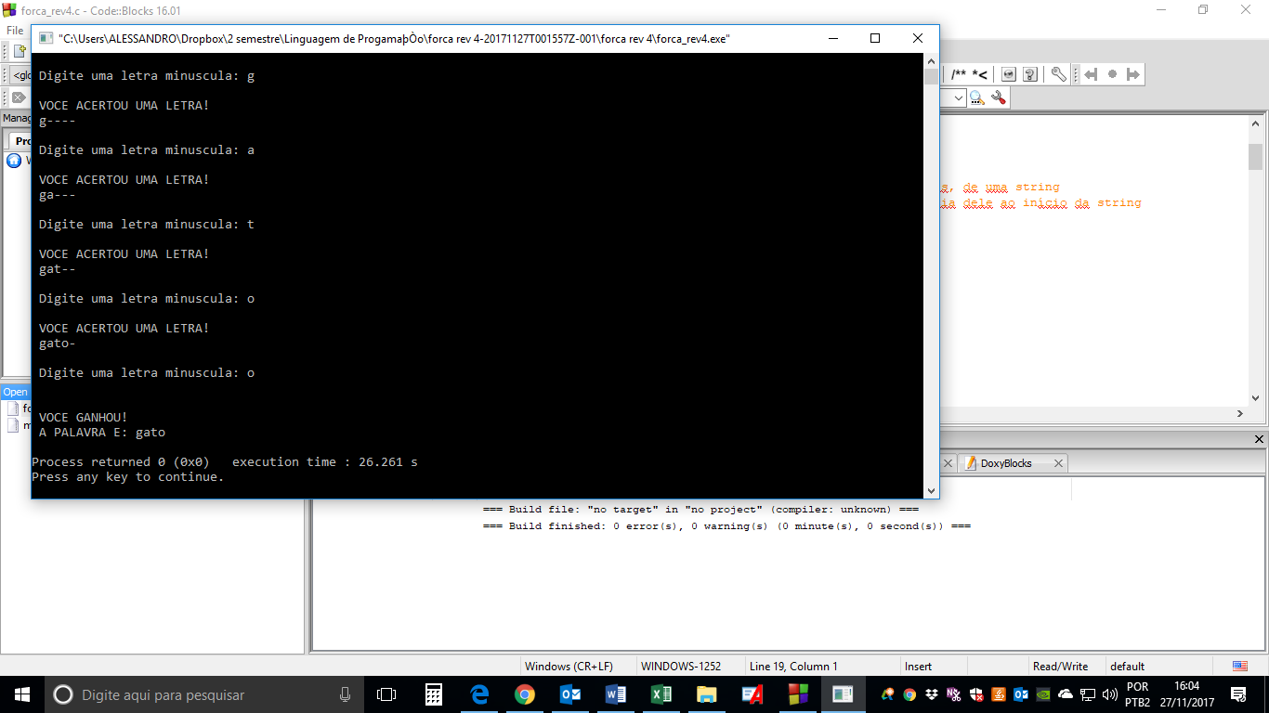Open Excel from the taskbar
This screenshot has height=713, width=1269.
coord(661,694)
